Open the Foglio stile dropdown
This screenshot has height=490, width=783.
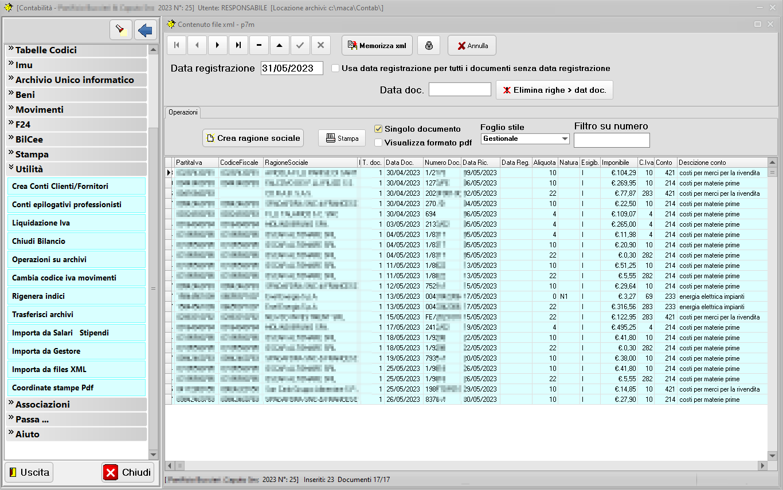pos(565,139)
